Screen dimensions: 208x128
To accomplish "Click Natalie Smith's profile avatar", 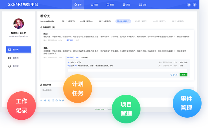I will click(x=19, y=24).
